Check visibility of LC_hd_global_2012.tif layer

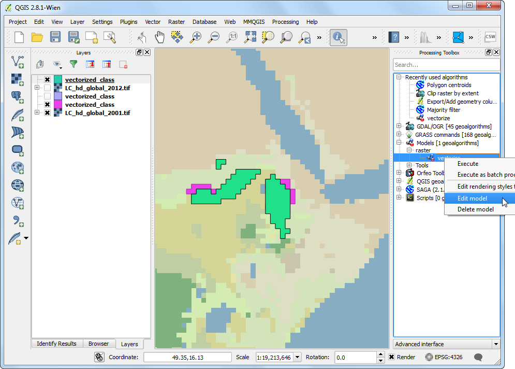click(47, 88)
